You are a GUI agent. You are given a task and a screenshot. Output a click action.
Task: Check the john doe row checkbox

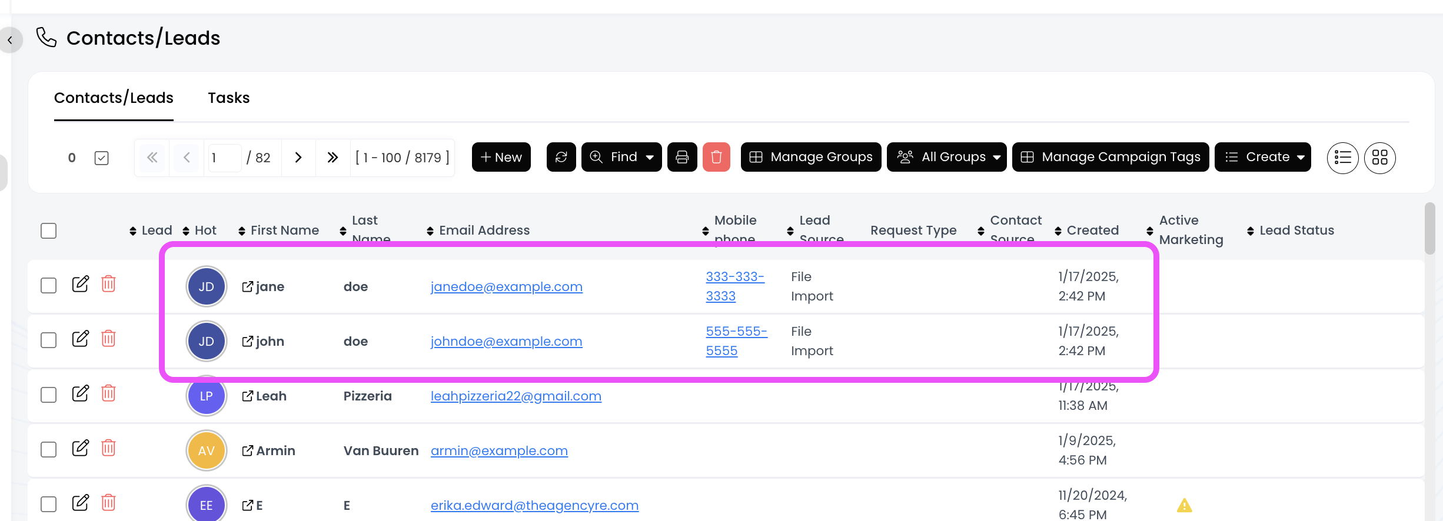point(49,340)
